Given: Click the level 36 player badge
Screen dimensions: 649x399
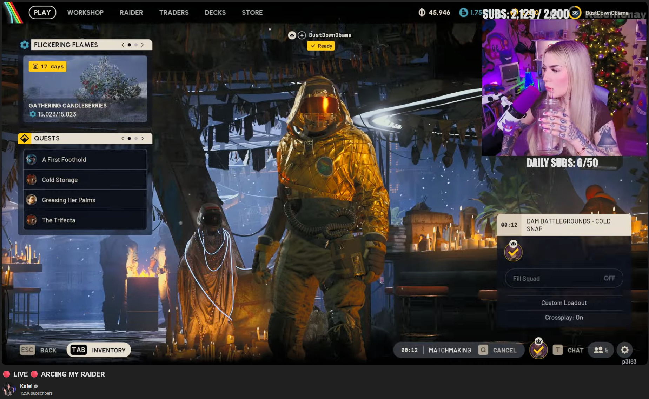Looking at the screenshot, I should pos(575,13).
